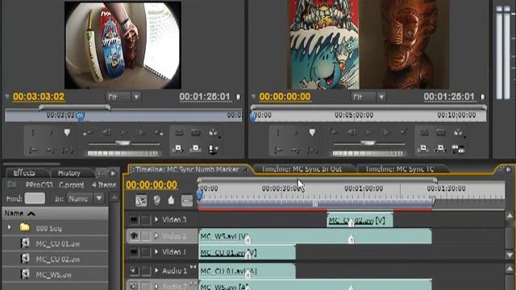Toggle Audio 1 track speaker output
Viewport: 516px width, 290px height.
pos(134,271)
